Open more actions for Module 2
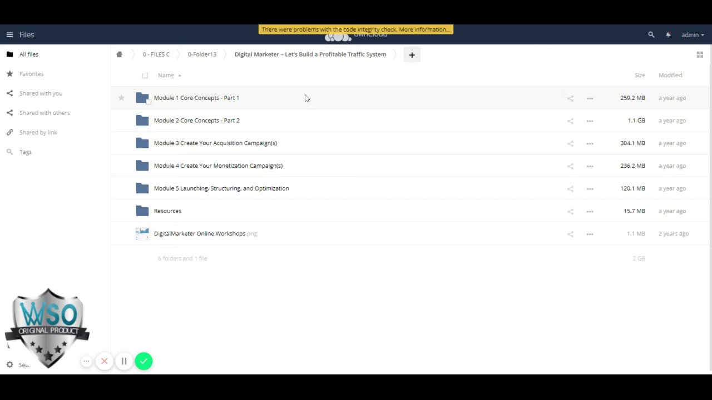 tap(590, 121)
